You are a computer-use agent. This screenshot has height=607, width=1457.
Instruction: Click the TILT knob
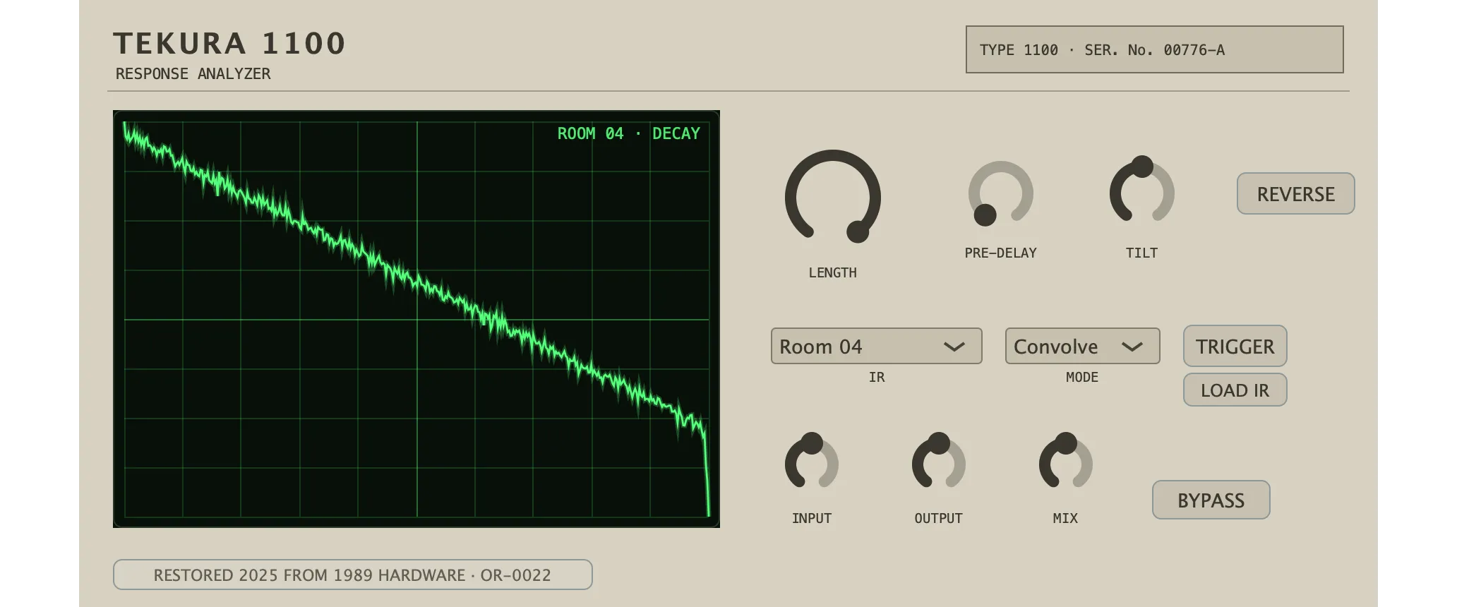(x=1141, y=190)
